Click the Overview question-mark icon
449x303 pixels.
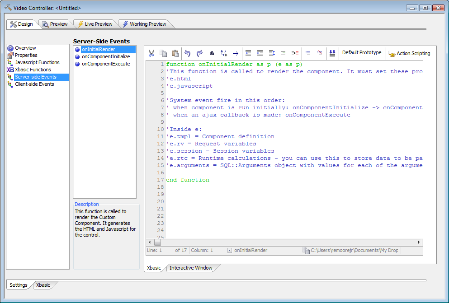pos(10,48)
